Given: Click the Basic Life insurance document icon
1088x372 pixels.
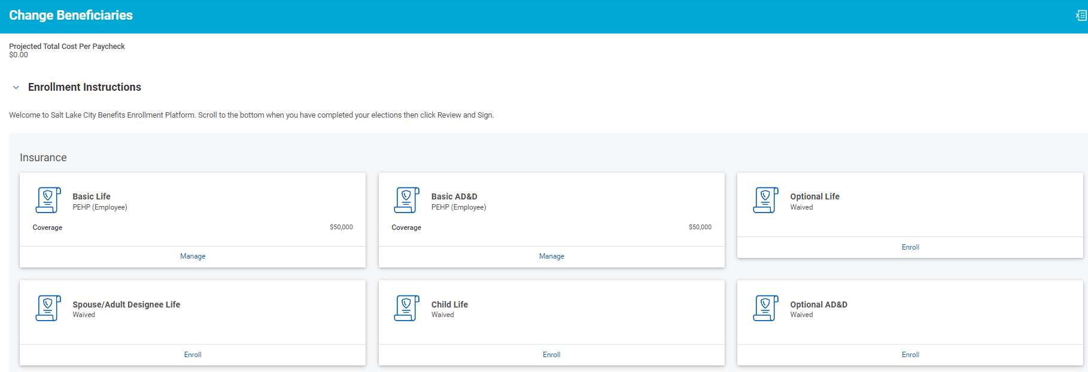Looking at the screenshot, I should click(48, 200).
